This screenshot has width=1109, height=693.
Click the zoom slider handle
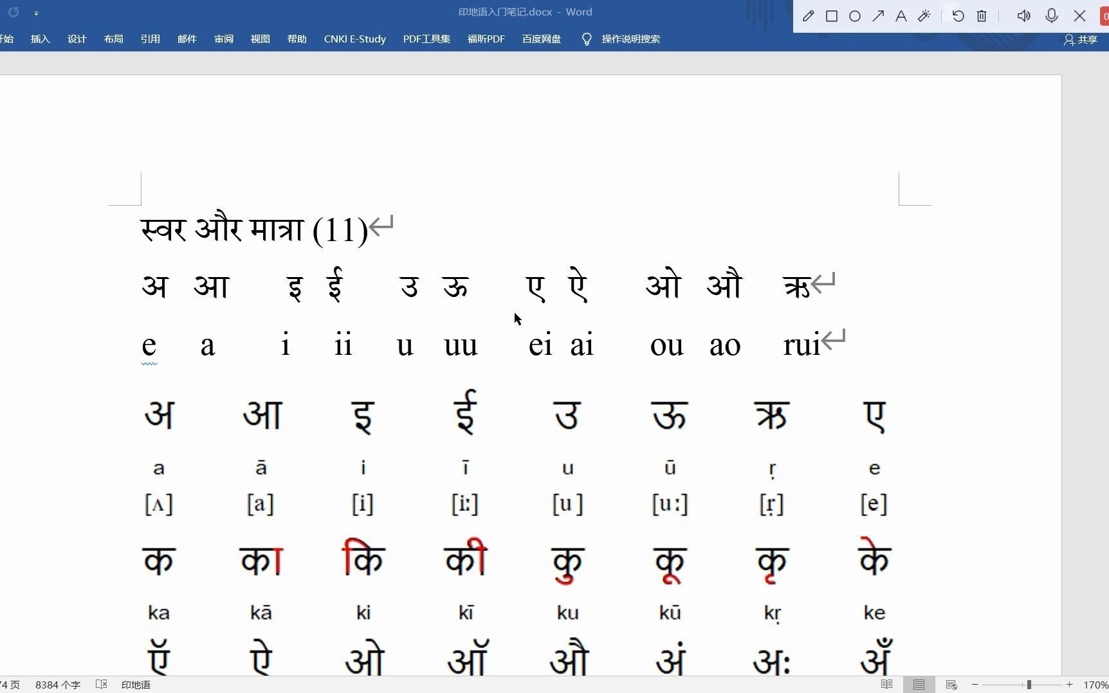(1029, 685)
